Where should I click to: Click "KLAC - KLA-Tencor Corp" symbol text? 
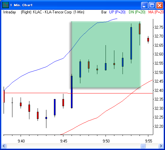point(52,12)
